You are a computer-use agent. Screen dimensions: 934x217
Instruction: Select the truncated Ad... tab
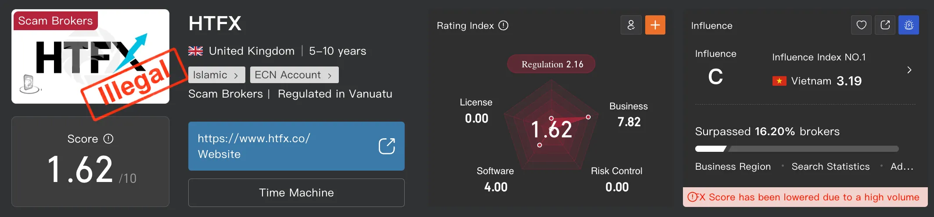[902, 167]
